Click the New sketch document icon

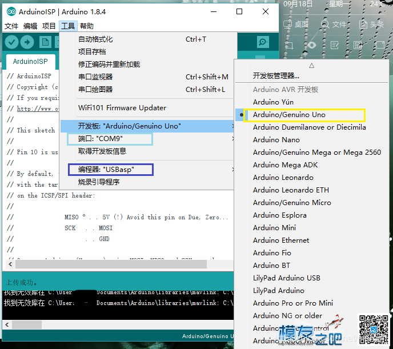click(x=45, y=42)
